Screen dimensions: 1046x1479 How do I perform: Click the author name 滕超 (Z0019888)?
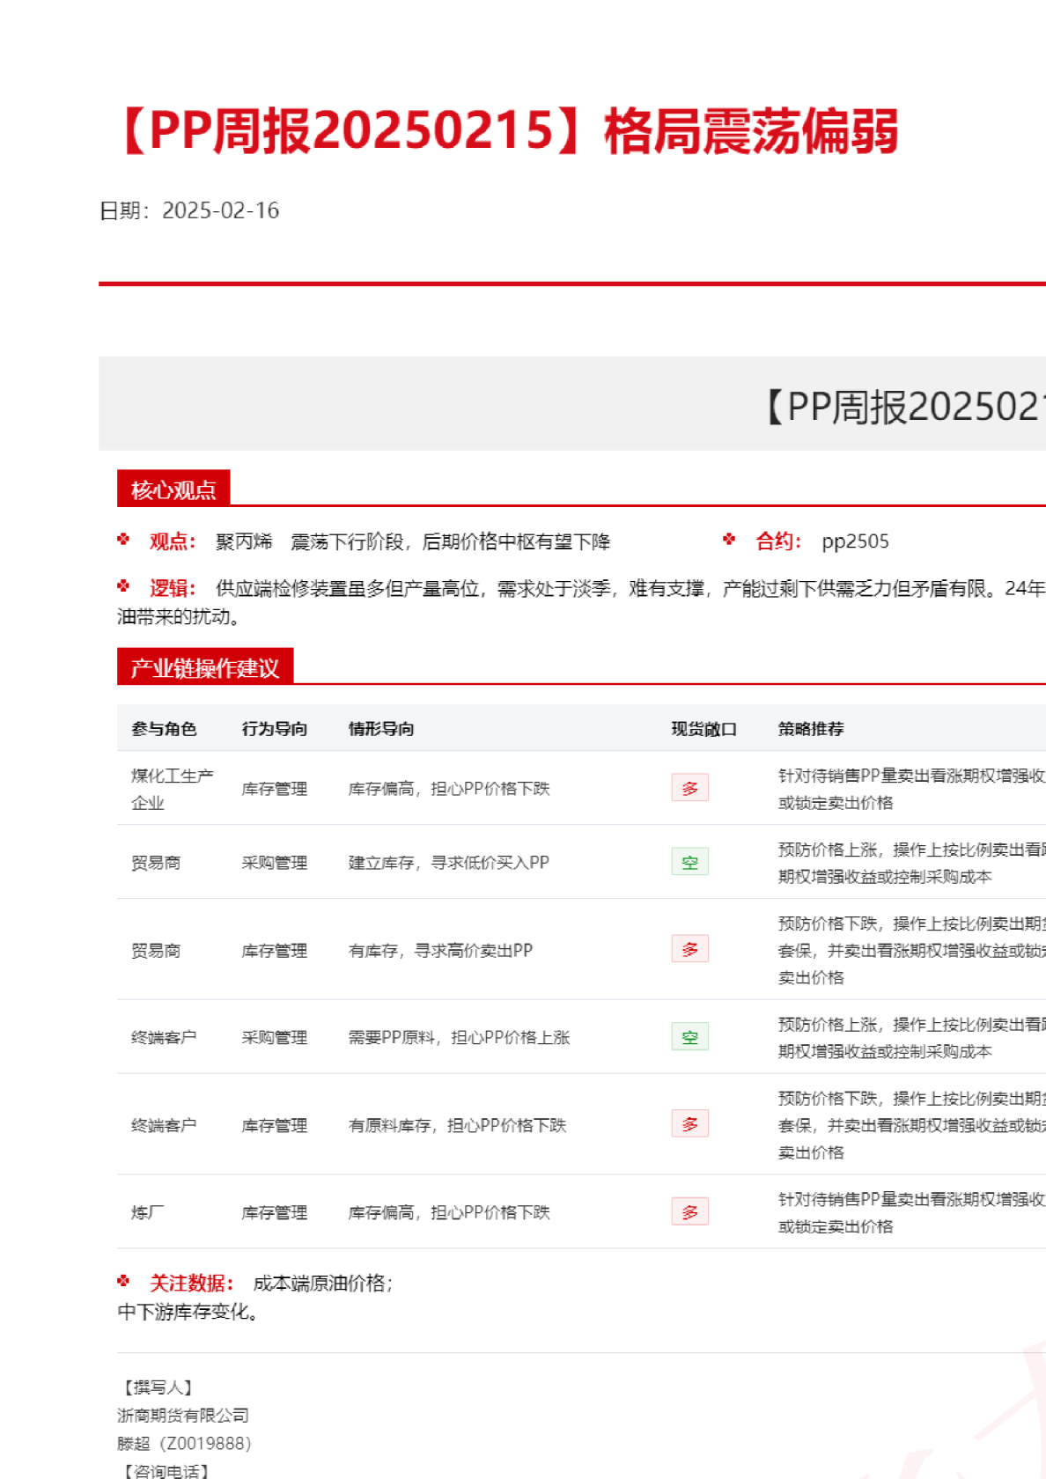coord(184,1444)
